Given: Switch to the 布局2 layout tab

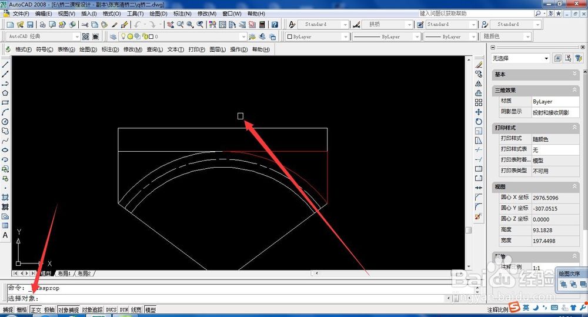Looking at the screenshot, I should pos(84,273).
